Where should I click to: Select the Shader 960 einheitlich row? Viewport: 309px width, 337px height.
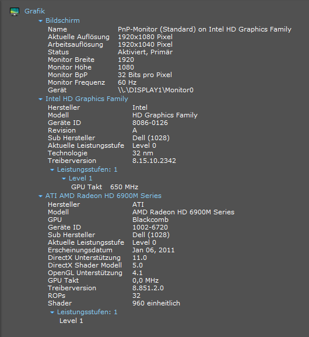click(114, 303)
